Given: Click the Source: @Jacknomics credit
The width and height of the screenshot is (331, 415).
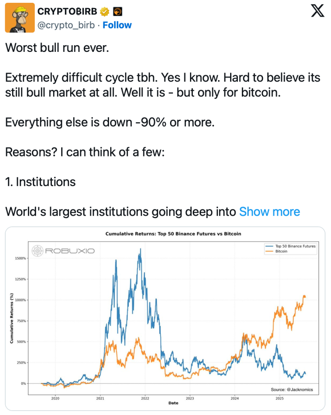Looking at the screenshot, I should (x=292, y=389).
